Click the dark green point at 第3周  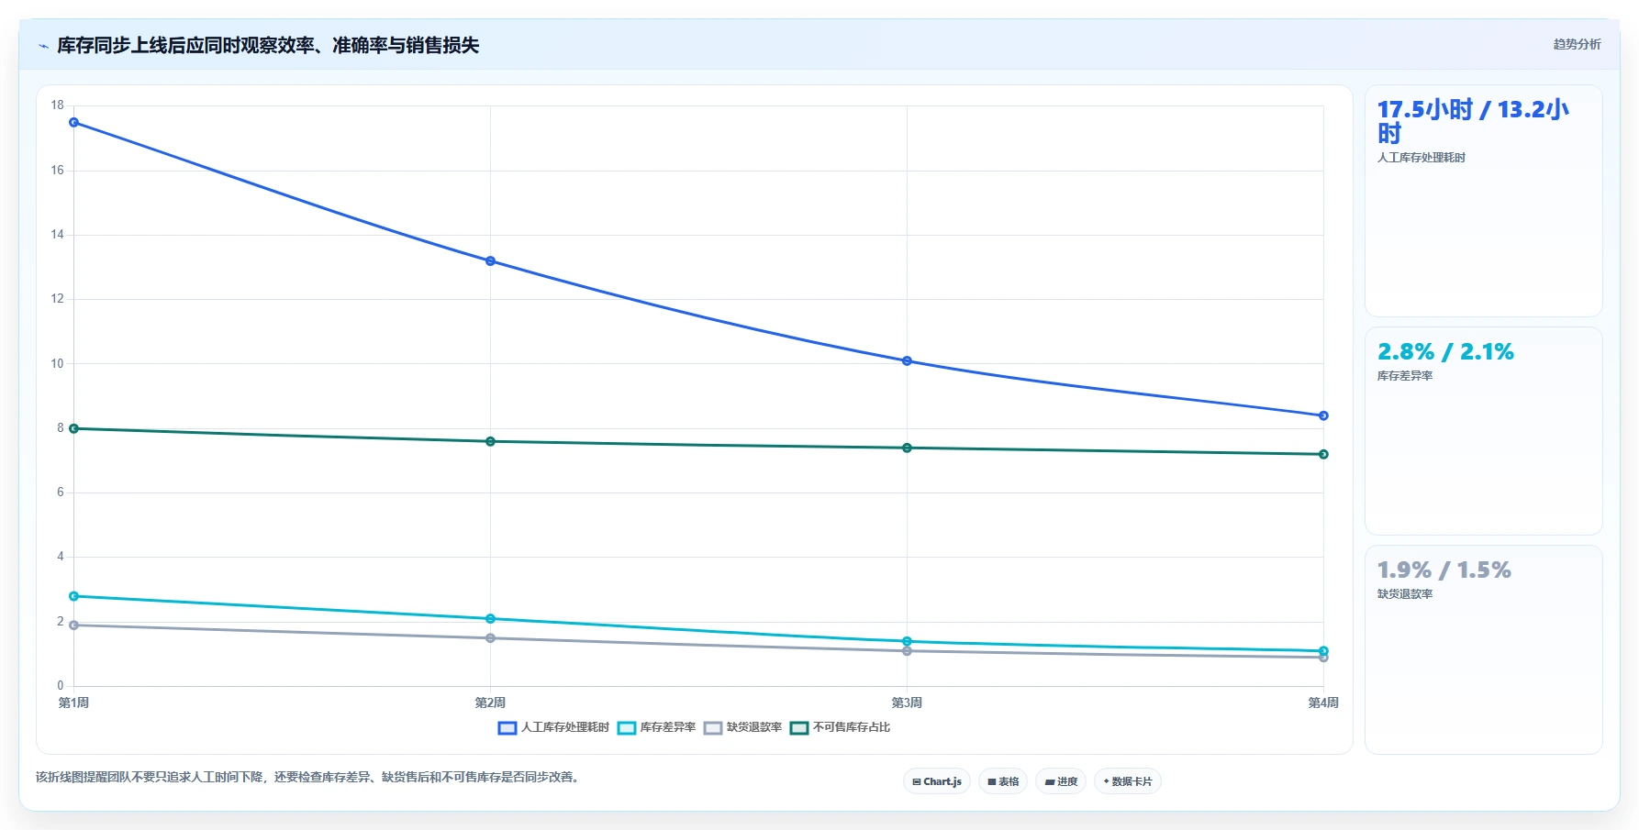pyautogui.click(x=907, y=448)
